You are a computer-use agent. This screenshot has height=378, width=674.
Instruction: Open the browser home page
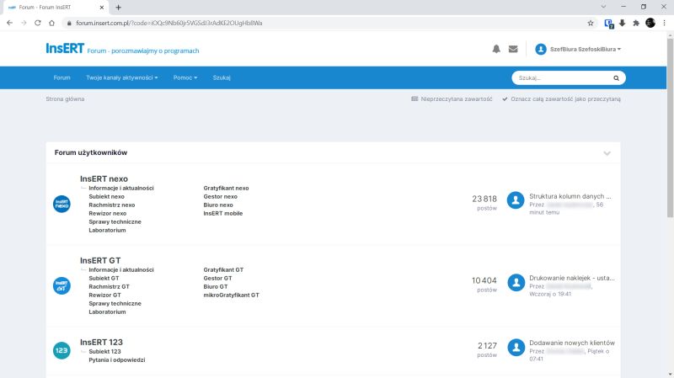(x=51, y=24)
